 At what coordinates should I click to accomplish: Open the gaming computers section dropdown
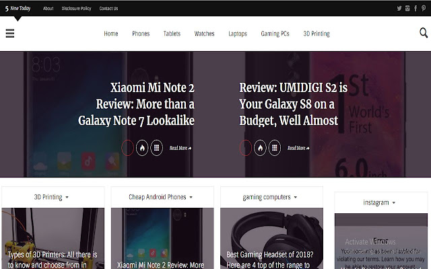point(270,197)
